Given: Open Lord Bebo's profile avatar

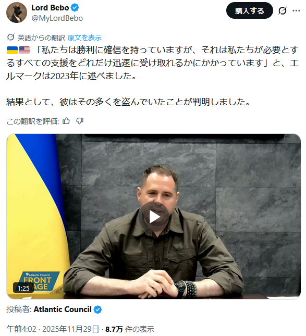Looking at the screenshot, I should pyautogui.click(x=17, y=13).
